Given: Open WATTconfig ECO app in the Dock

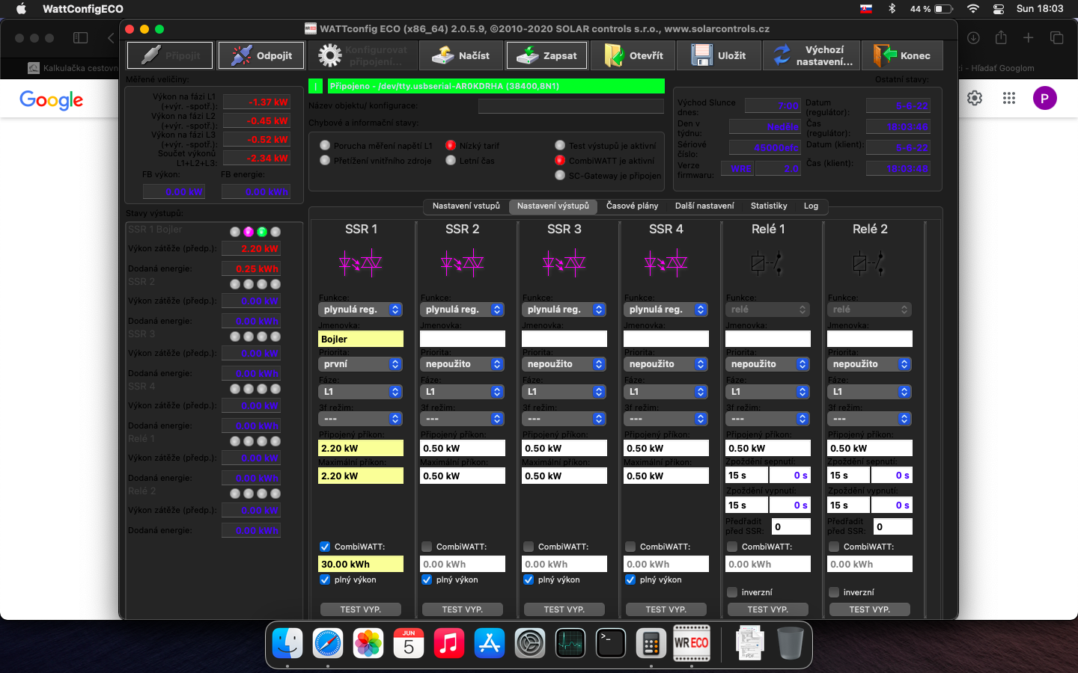Looking at the screenshot, I should point(692,643).
